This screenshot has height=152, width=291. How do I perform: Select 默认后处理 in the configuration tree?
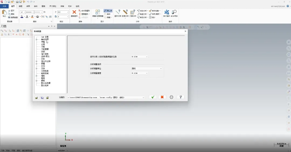pyautogui.click(x=46, y=83)
